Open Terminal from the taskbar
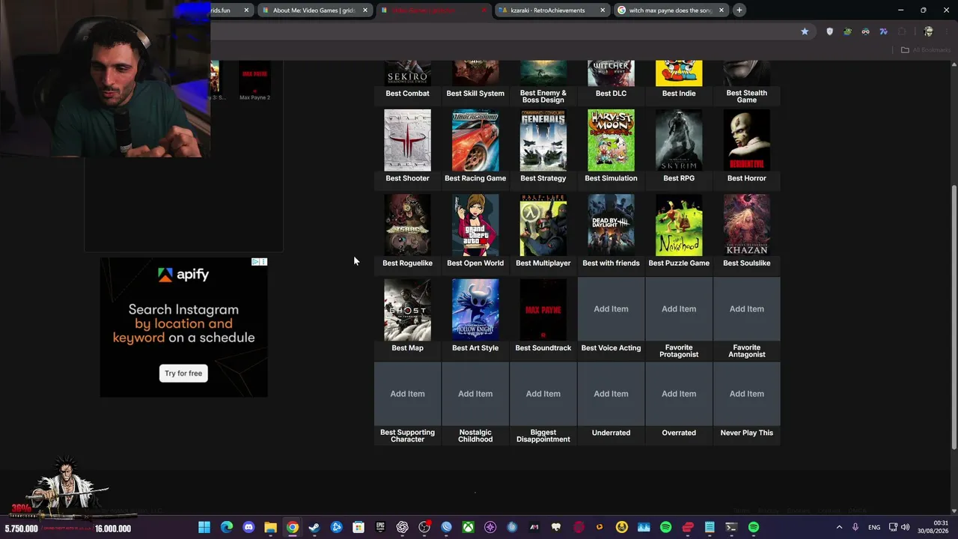This screenshot has height=539, width=958. pyautogui.click(x=731, y=528)
